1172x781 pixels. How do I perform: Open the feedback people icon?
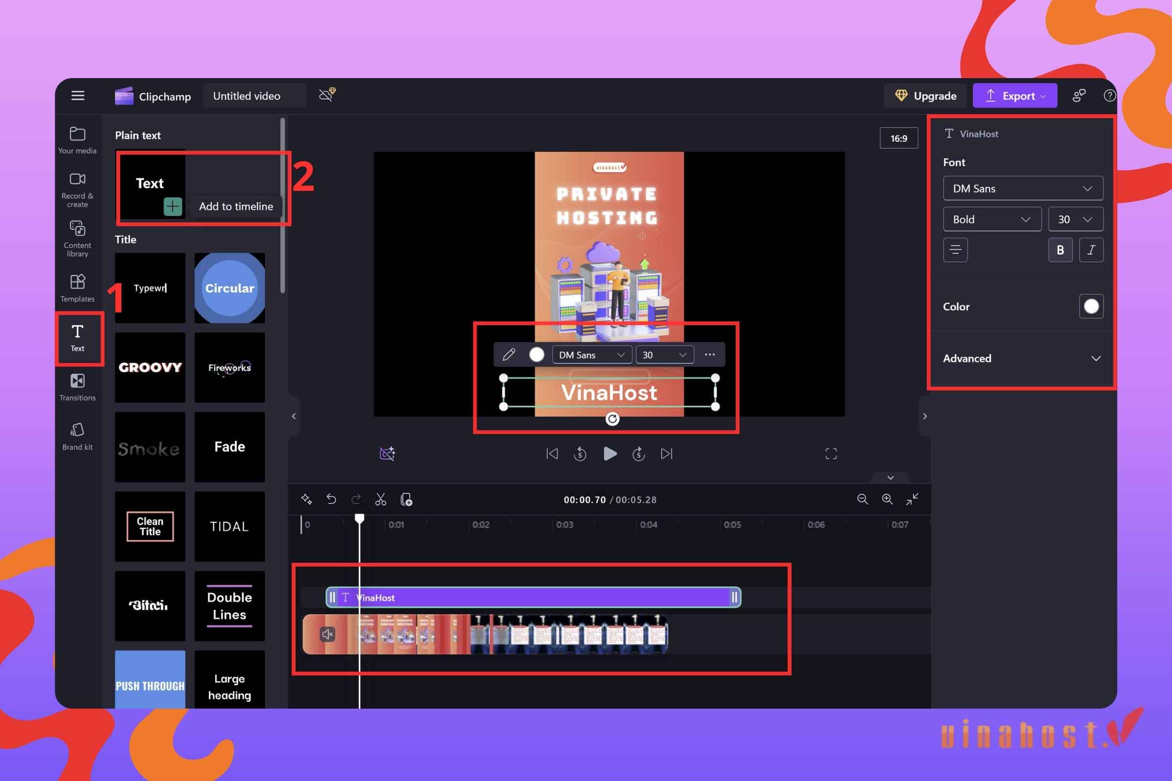click(x=1079, y=96)
